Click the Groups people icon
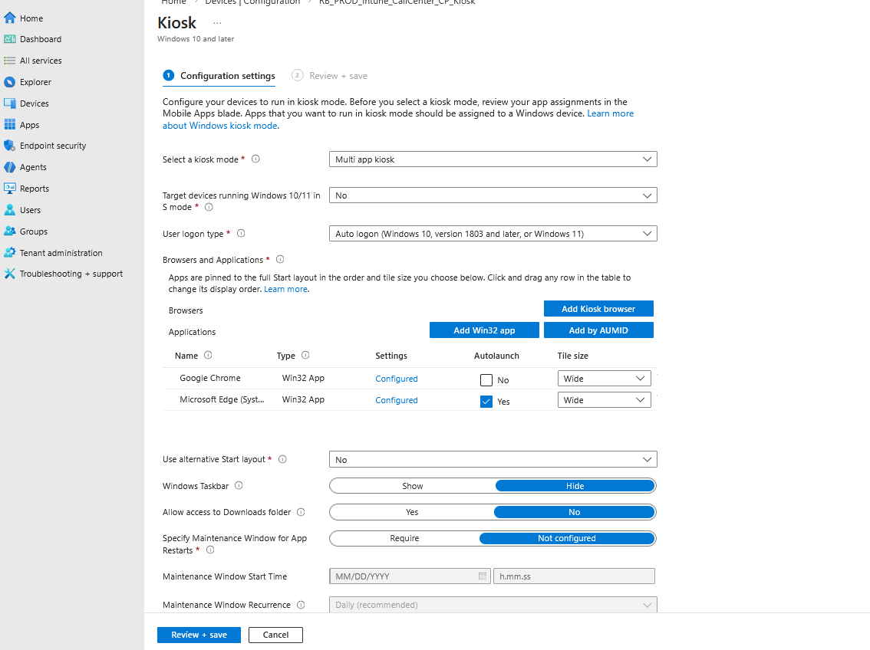 (x=9, y=231)
